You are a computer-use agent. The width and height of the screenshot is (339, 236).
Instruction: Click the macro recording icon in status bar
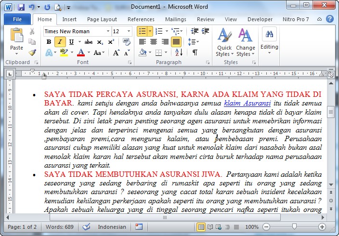(139, 227)
